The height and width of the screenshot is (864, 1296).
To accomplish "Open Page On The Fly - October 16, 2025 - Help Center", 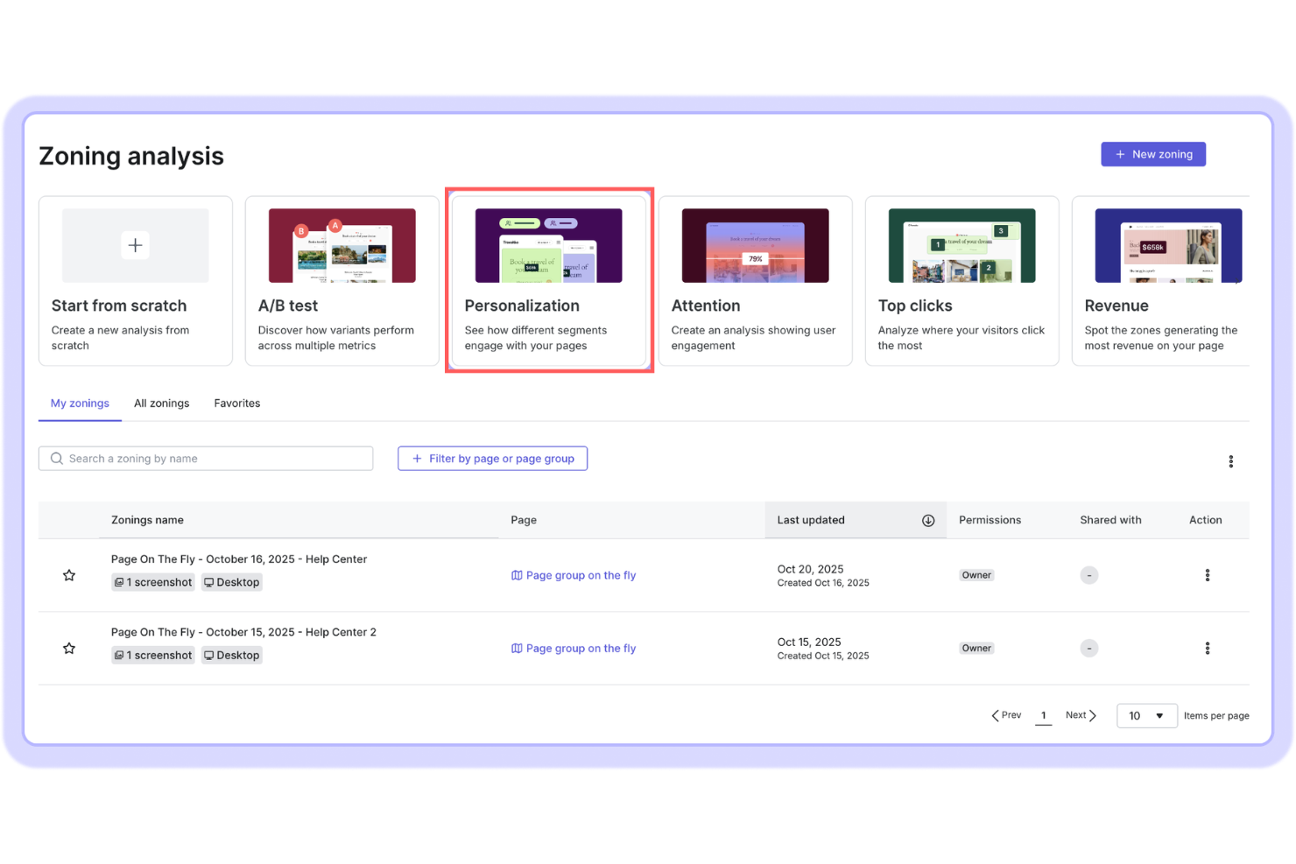I will pyautogui.click(x=239, y=559).
